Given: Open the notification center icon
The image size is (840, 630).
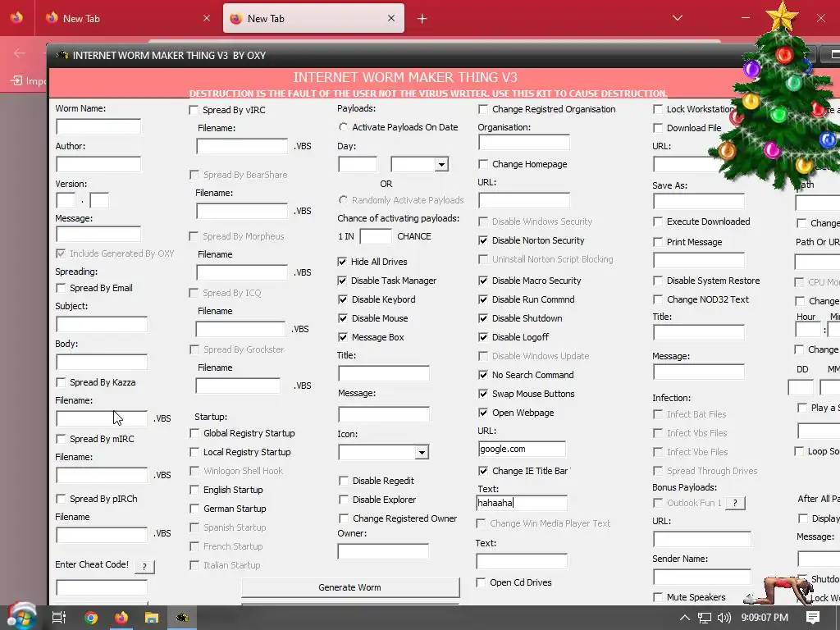Looking at the screenshot, I should (x=813, y=618).
